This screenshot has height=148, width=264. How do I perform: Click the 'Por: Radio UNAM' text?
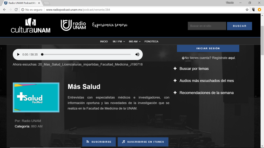28,121
